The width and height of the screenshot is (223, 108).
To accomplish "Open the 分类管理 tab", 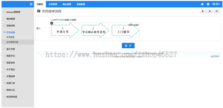I will pos(53,4).
